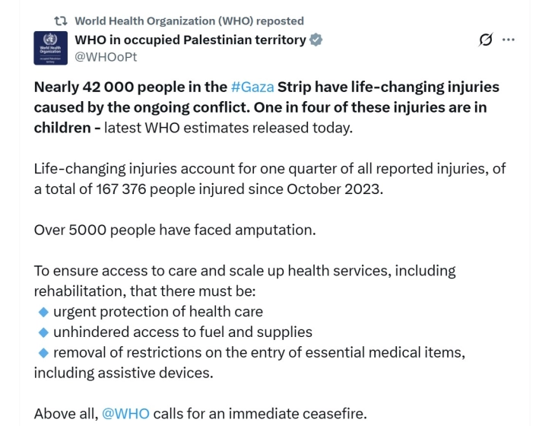Click the Grok icon on the tweet
Viewport: 555px width, 426px height.
pyautogui.click(x=485, y=40)
